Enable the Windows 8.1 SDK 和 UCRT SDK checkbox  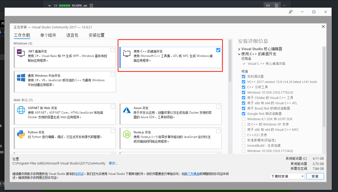click(243, 119)
